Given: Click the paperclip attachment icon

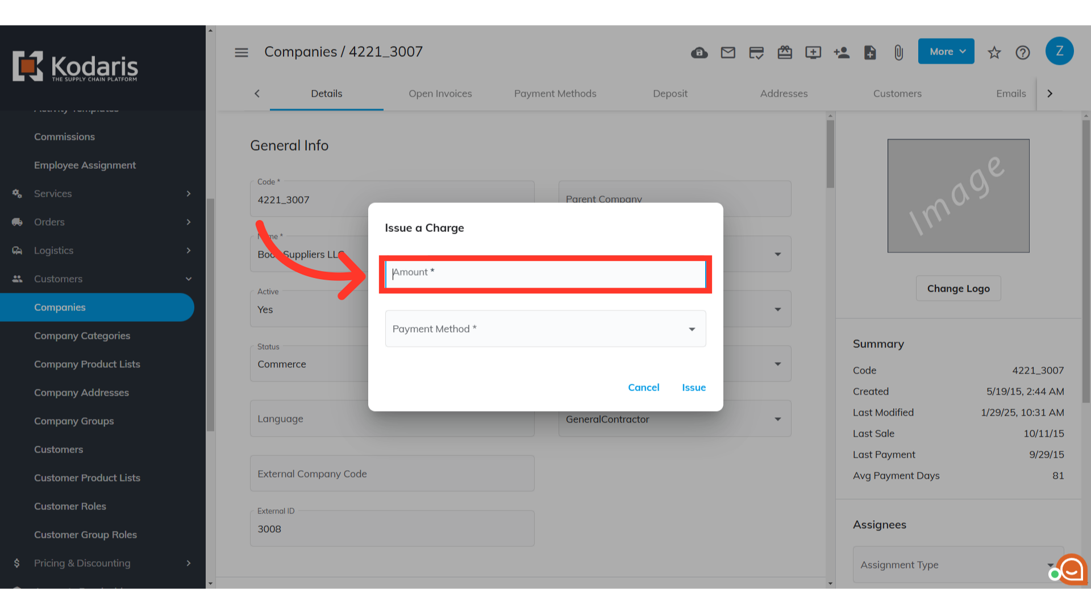Looking at the screenshot, I should pyautogui.click(x=898, y=53).
